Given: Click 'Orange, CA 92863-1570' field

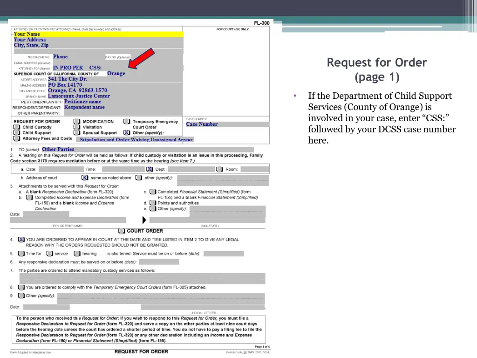Looking at the screenshot, I should [x=115, y=90].
